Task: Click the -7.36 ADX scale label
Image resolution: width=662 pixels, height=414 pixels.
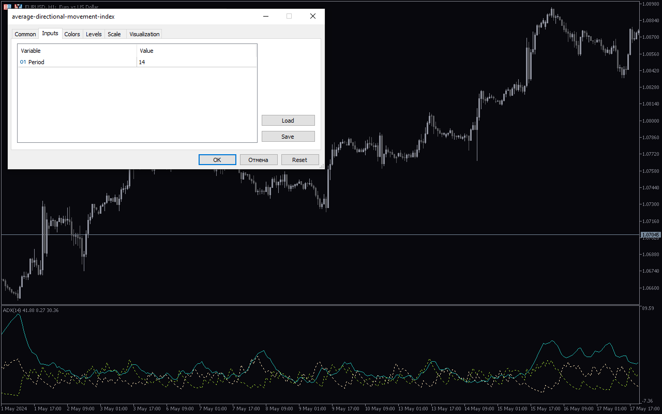Action: pos(648,401)
